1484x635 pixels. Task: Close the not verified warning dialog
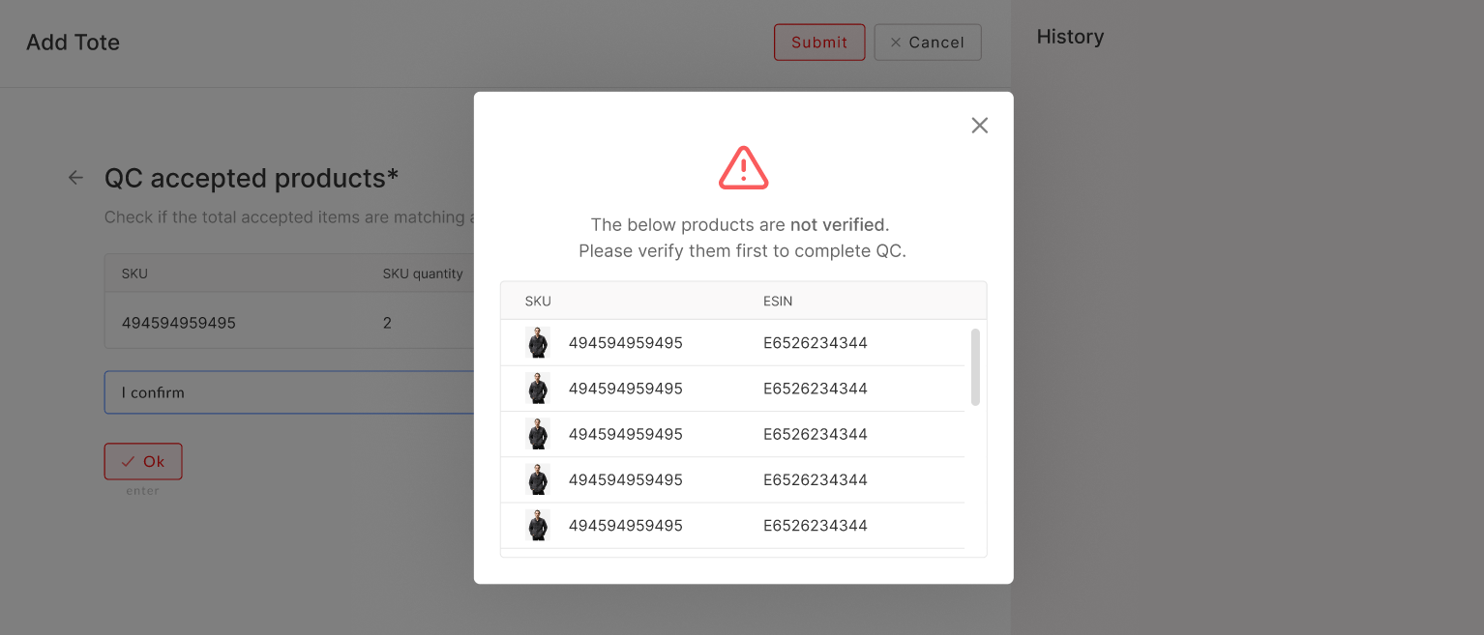[x=979, y=126]
